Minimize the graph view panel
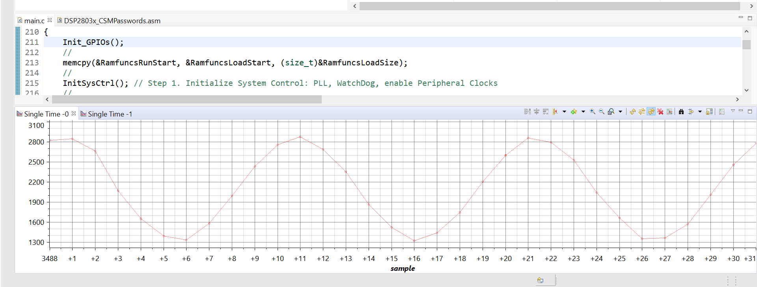The height and width of the screenshot is (287, 757). [x=741, y=111]
